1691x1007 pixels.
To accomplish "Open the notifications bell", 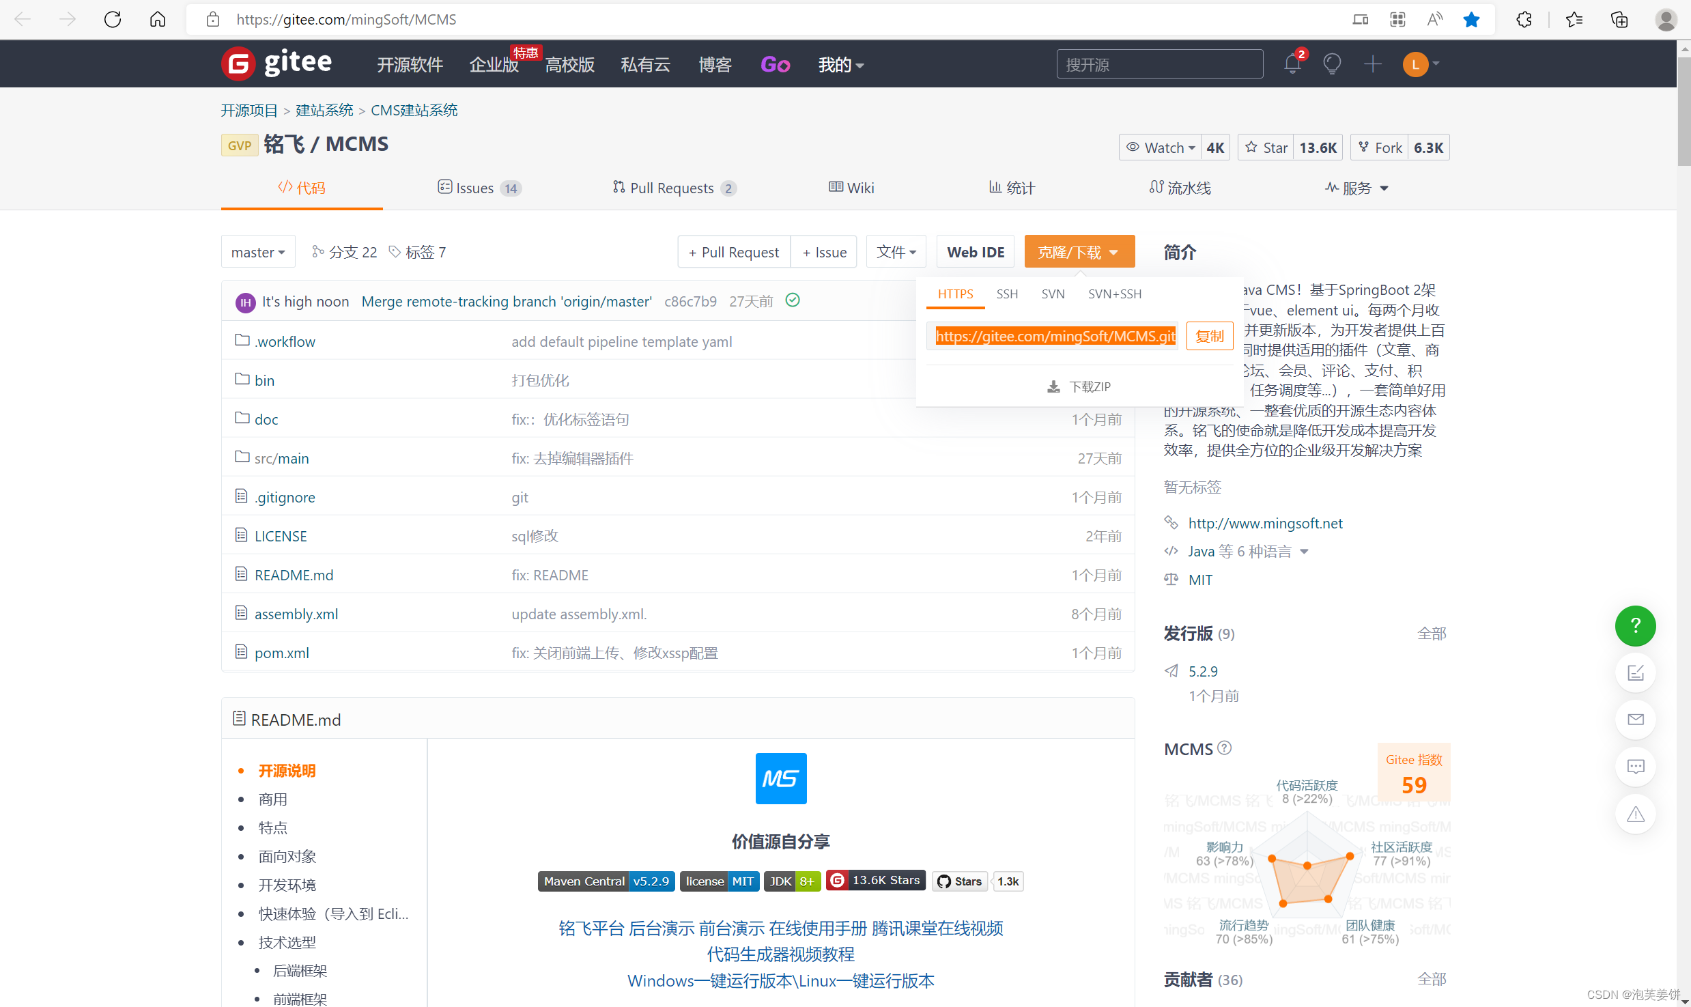I will pos(1292,63).
